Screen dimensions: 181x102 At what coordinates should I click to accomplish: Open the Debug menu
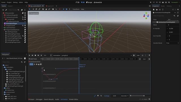click(15, 2)
